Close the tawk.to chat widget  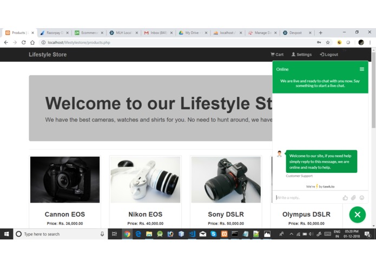pyautogui.click(x=357, y=215)
